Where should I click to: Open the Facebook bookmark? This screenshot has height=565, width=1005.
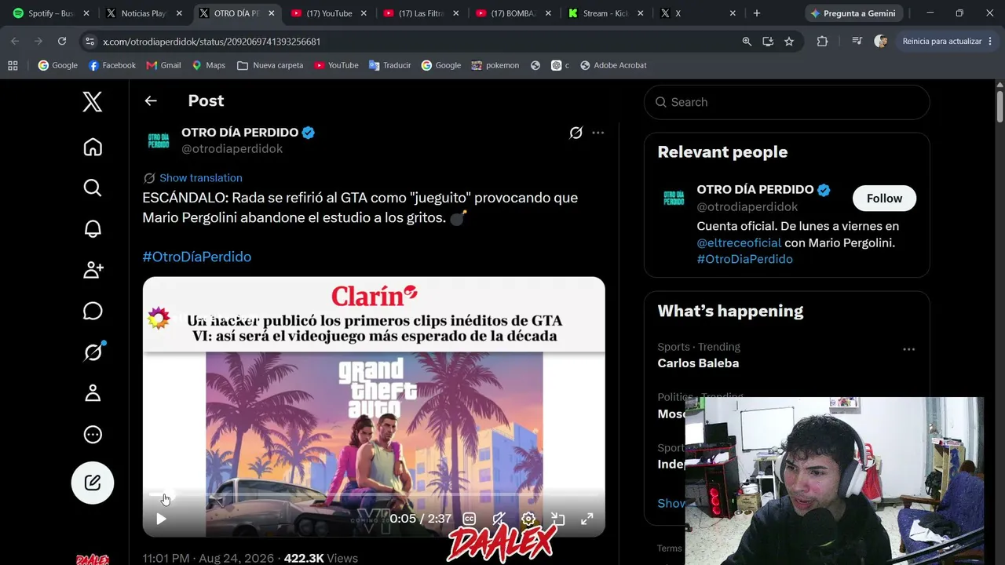click(x=112, y=65)
